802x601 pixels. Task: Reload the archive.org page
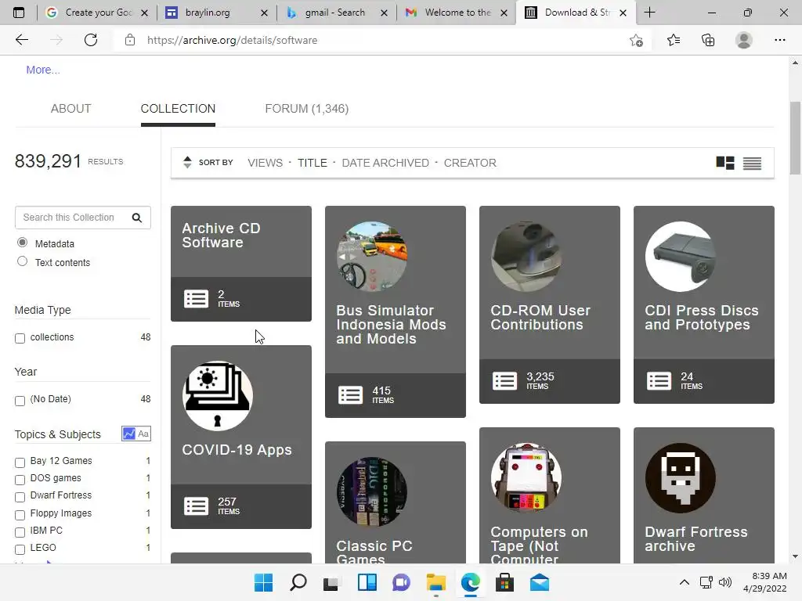click(x=91, y=40)
